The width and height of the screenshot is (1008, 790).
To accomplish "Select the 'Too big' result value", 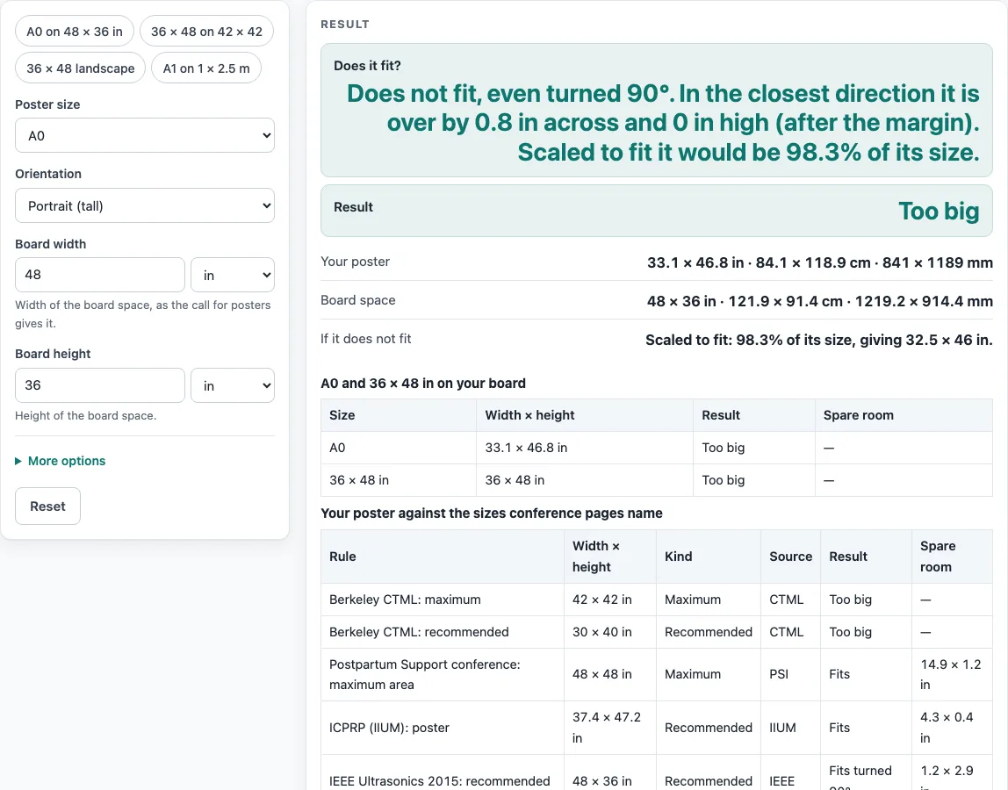I will click(x=939, y=211).
